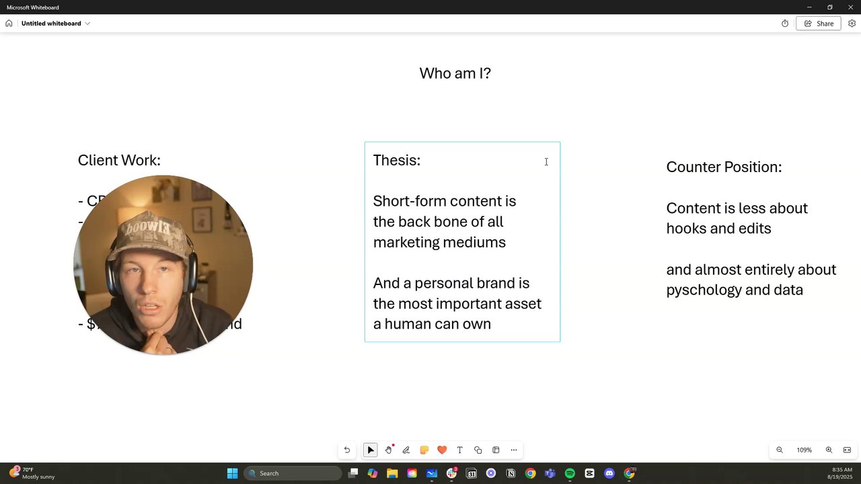
Task: Open the calendar app on taskbar
Action: (x=472, y=473)
